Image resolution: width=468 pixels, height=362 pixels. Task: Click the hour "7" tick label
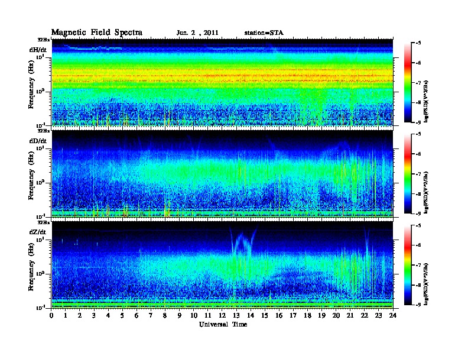coord(151,316)
